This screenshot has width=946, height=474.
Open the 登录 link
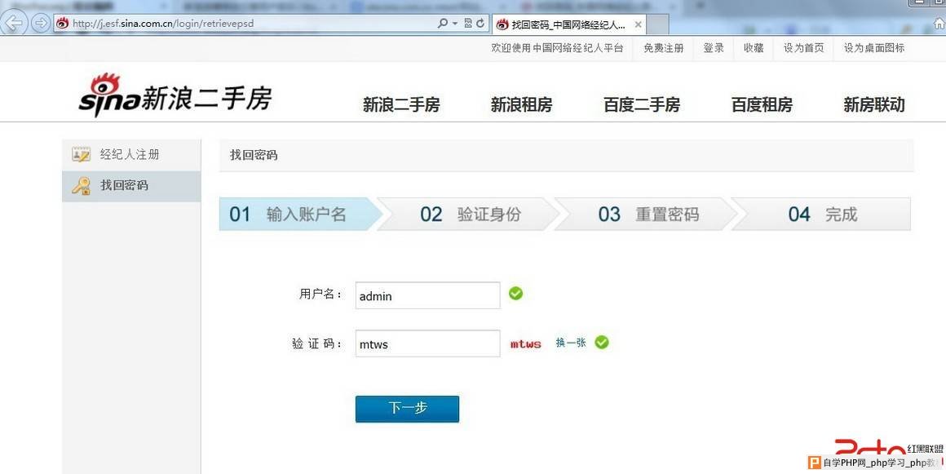pyautogui.click(x=713, y=48)
